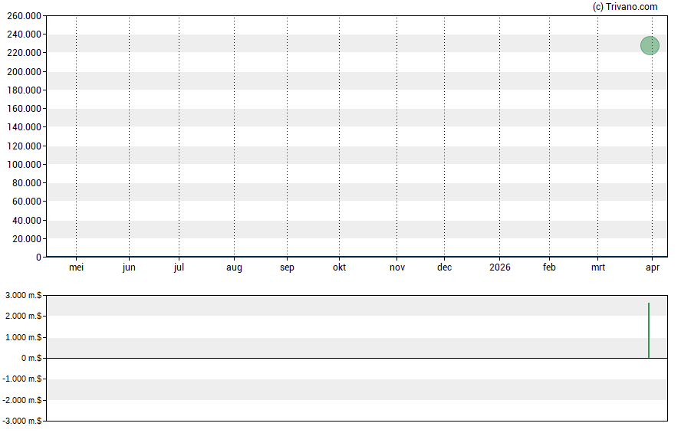This screenshot has width=681, height=433.
Task: Click the 'okt' x-axis label
Action: 339,267
